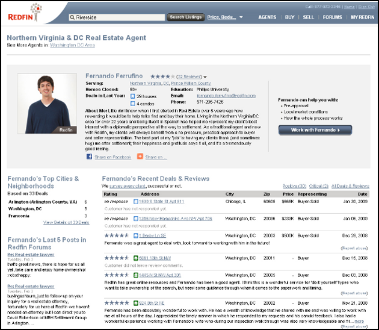Open the Price, Beds filter dropdown
The width and height of the screenshot is (379, 330).
(225, 17)
